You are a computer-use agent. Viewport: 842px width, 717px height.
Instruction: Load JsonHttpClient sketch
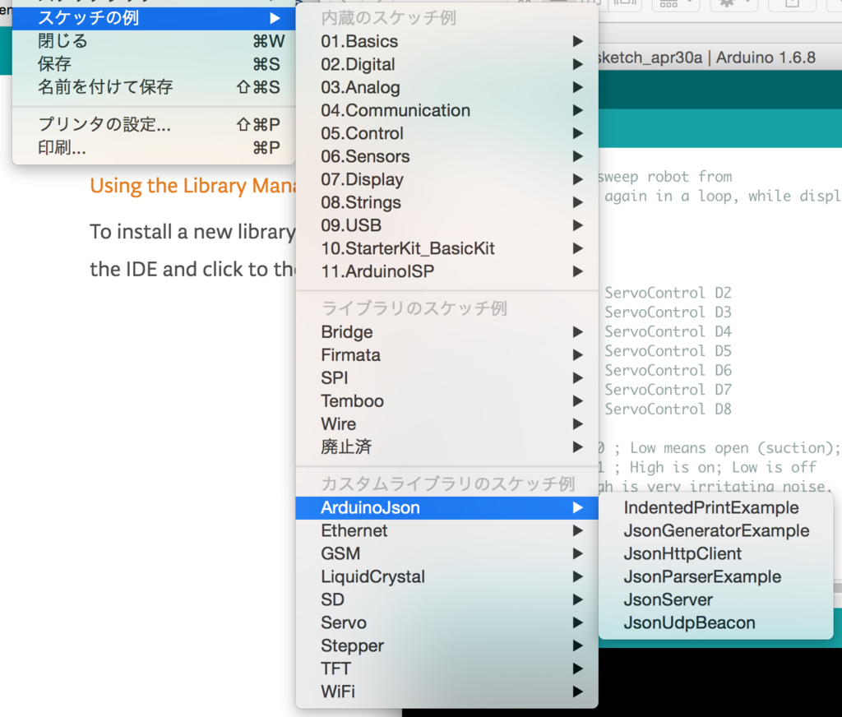point(716,553)
